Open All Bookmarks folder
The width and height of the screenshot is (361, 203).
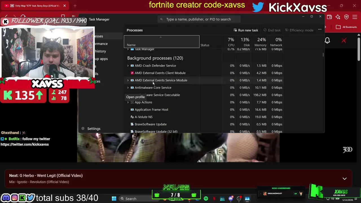[x=347, y=27]
